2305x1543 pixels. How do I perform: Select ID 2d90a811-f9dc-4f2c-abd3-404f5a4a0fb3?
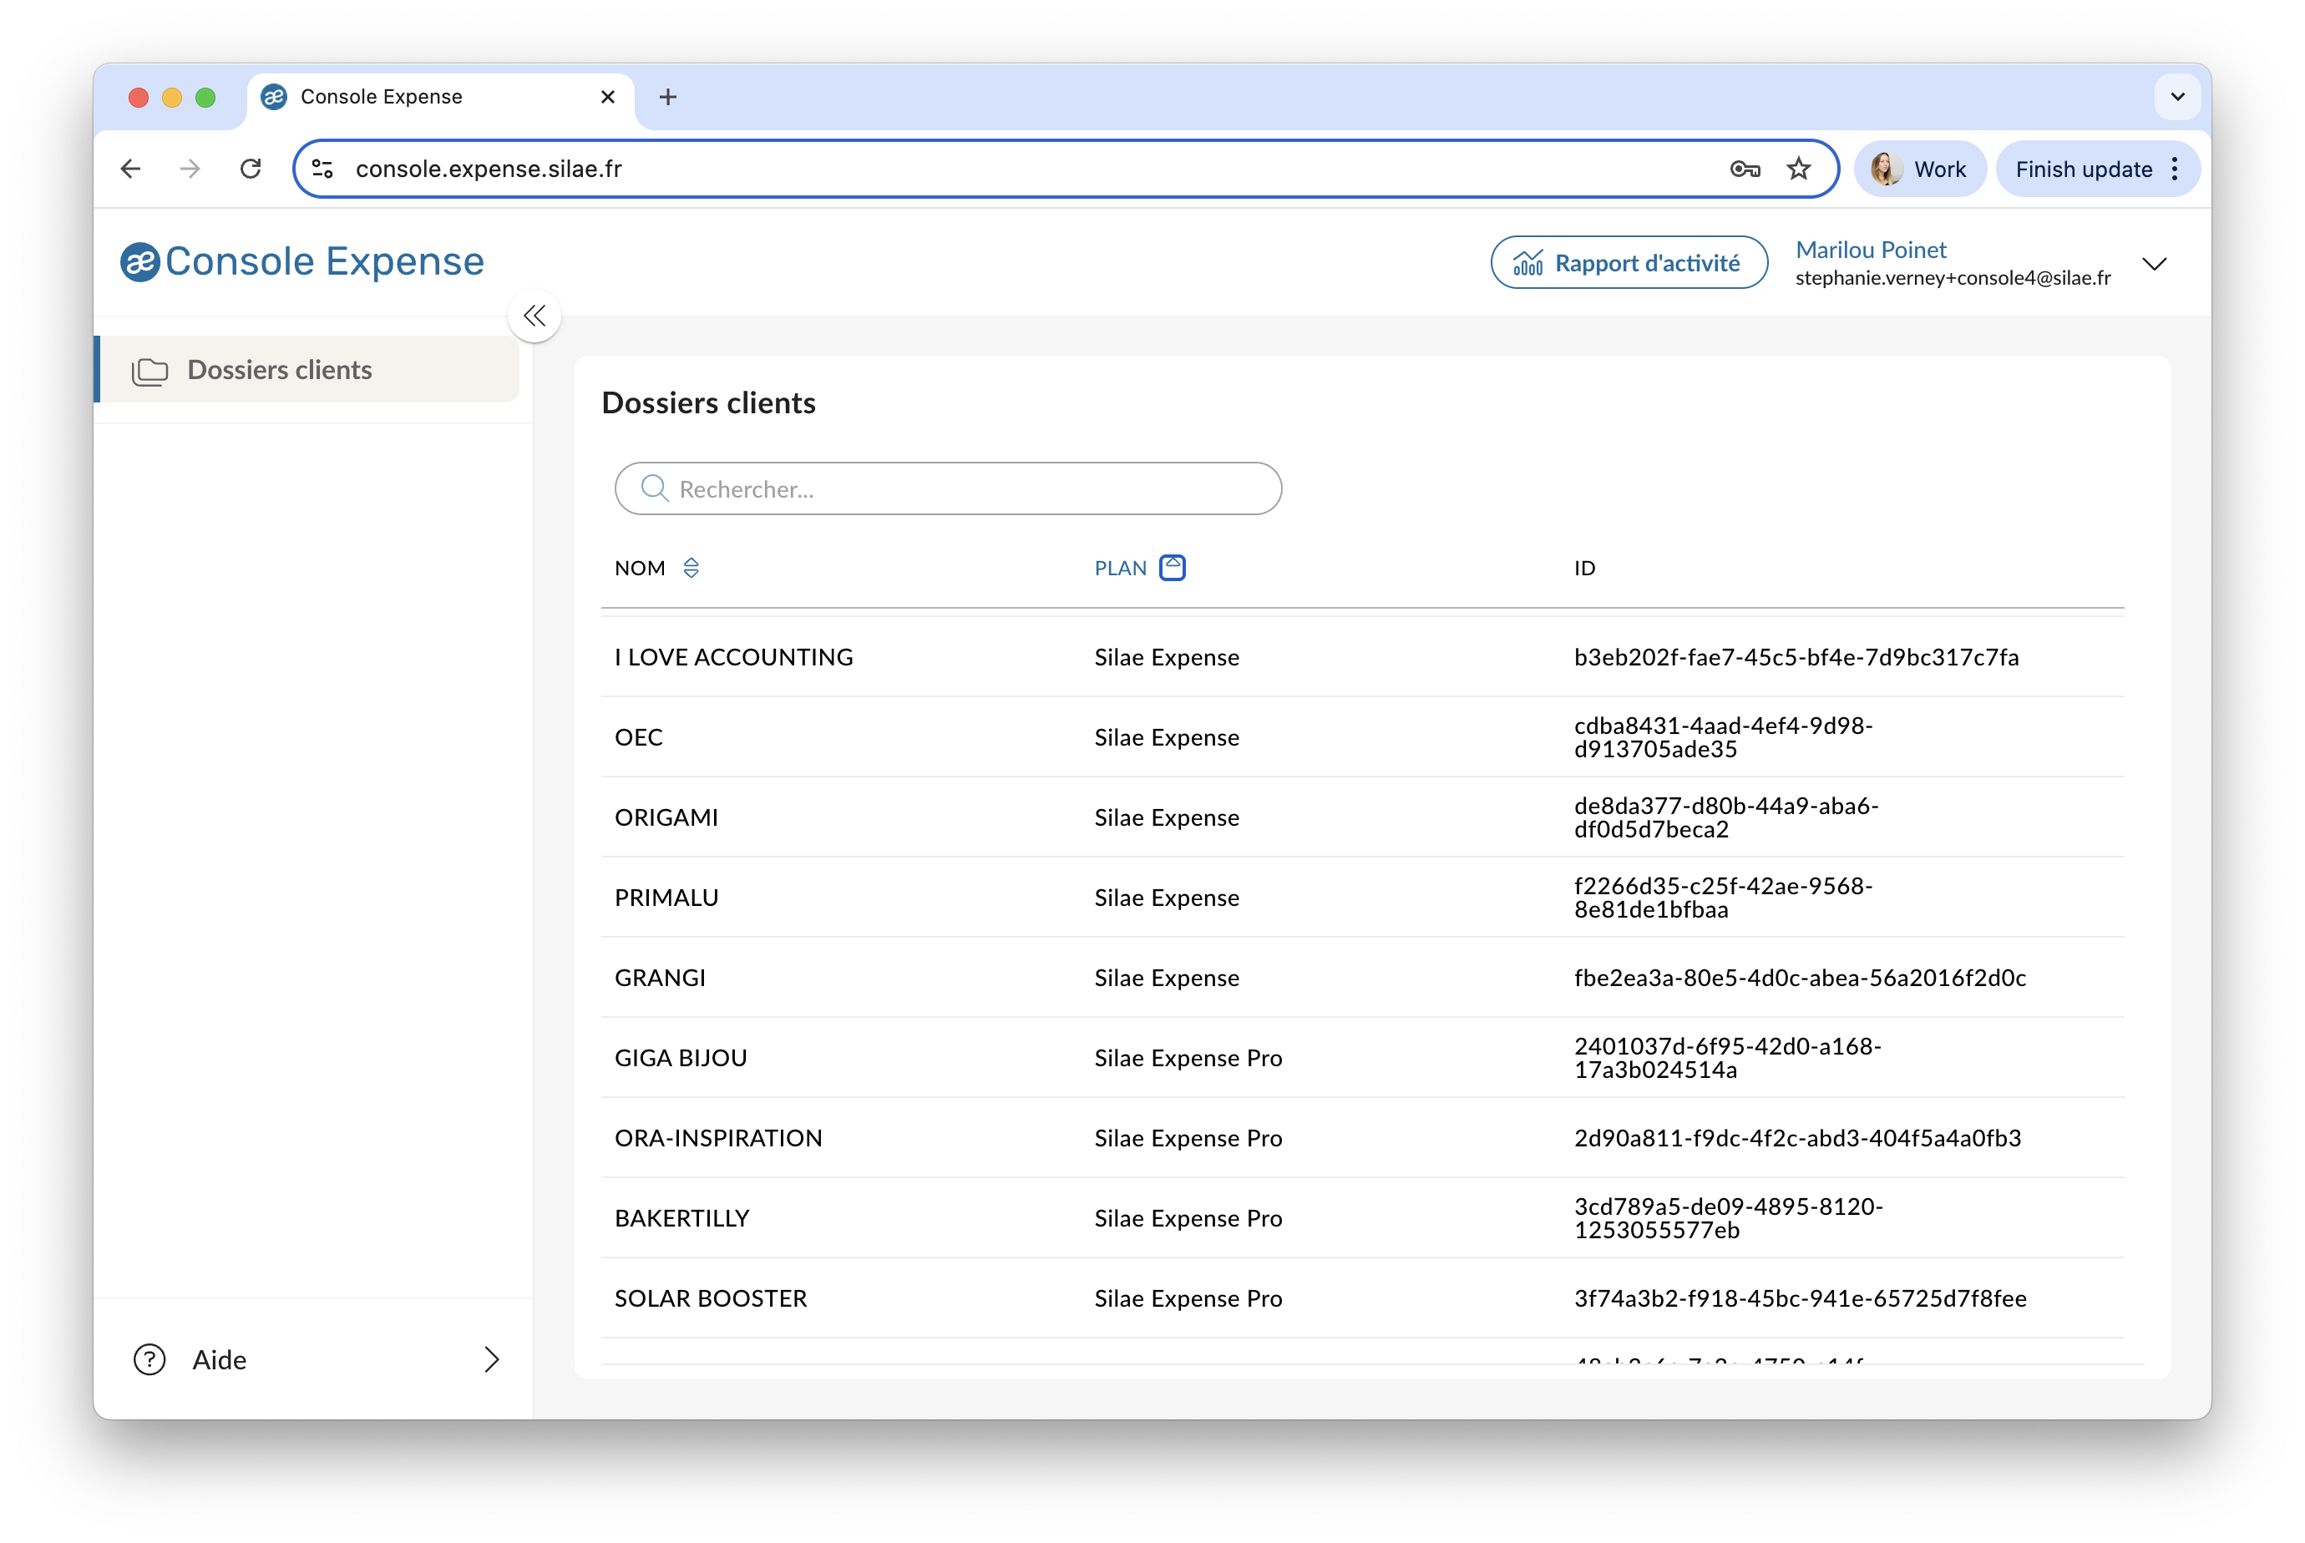coord(1797,1139)
